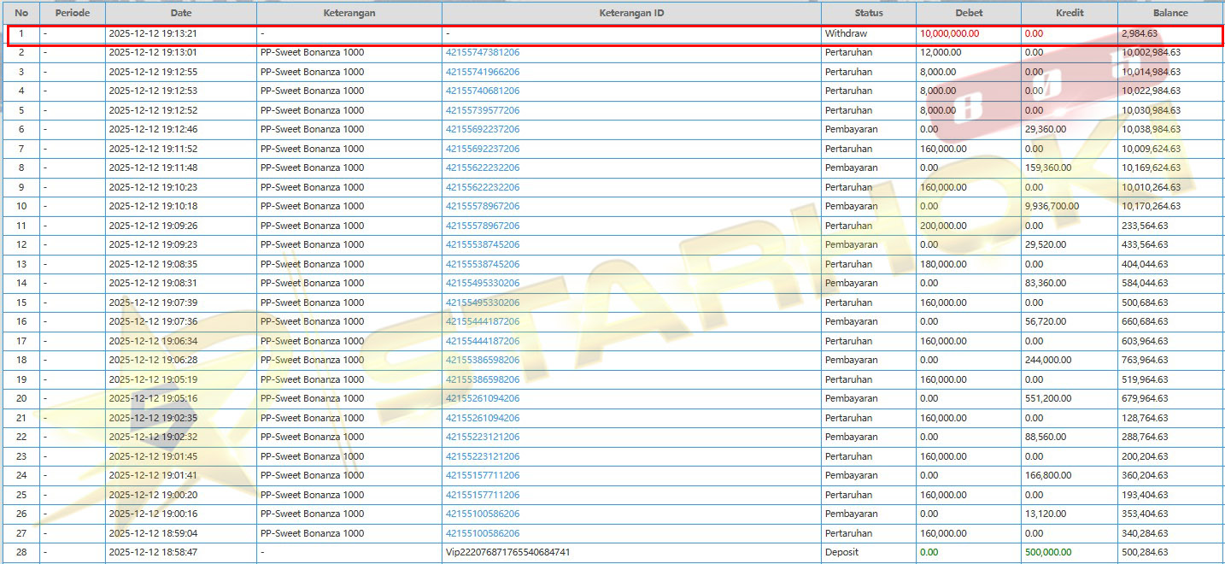The image size is (1225, 564).
Task: Open Keterangan ID link 42155741966206
Action: (482, 72)
